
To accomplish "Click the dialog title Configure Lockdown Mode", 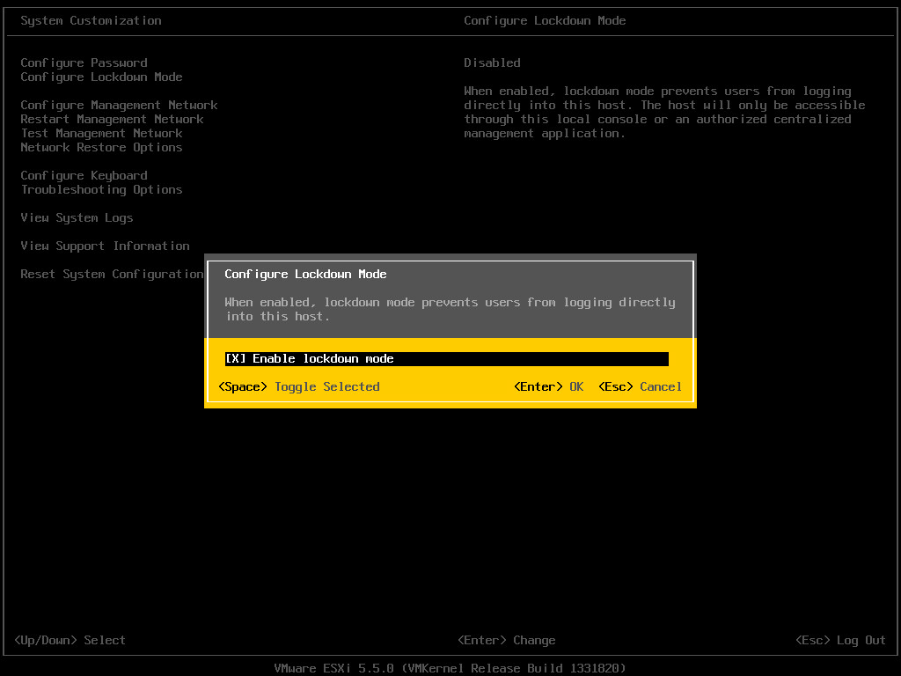I will click(x=305, y=275).
